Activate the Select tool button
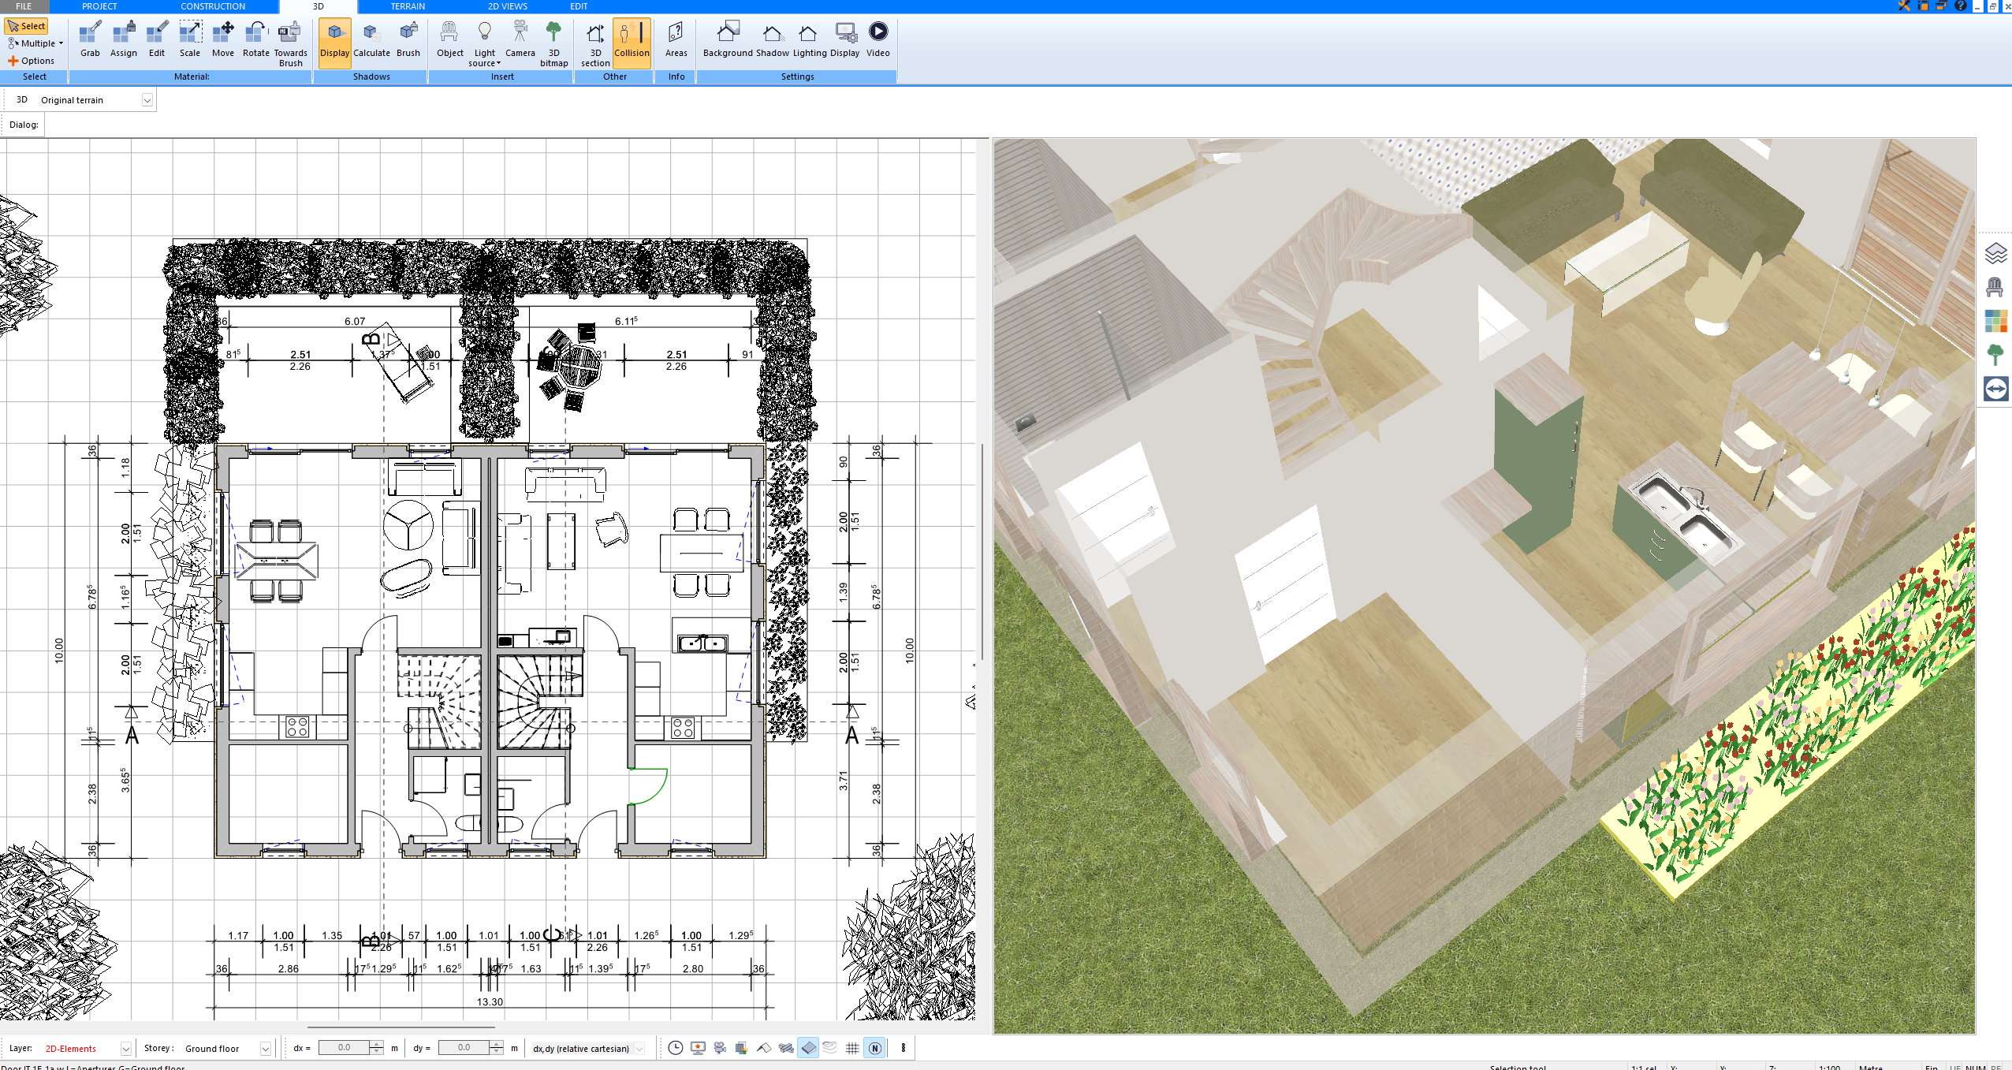This screenshot has height=1070, width=2012. point(28,26)
